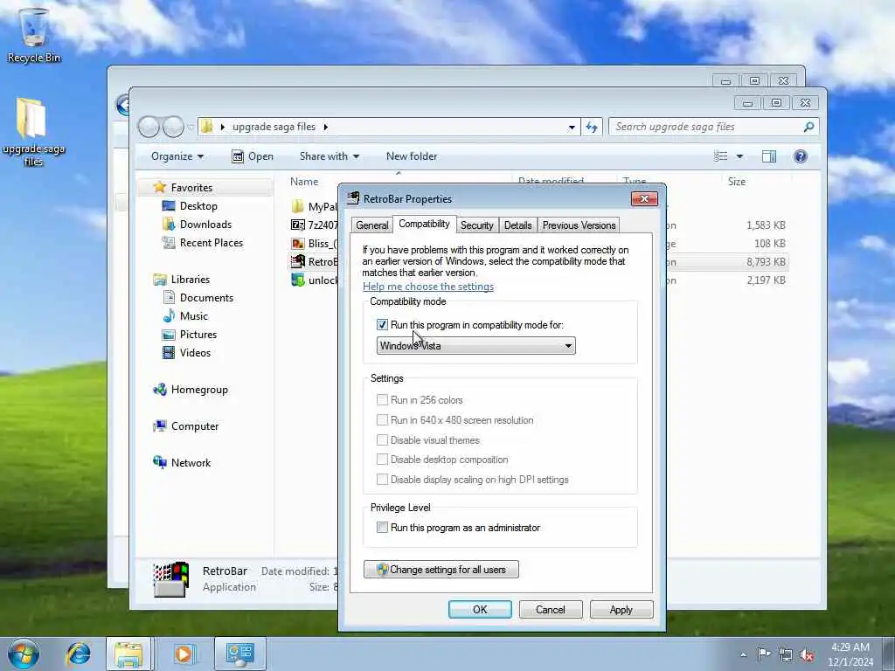Click the Explorer help question mark icon
Viewport: 895px width, 671px height.
coord(801,156)
